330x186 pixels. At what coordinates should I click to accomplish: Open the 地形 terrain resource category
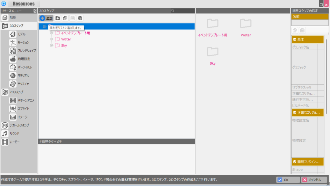13,17
